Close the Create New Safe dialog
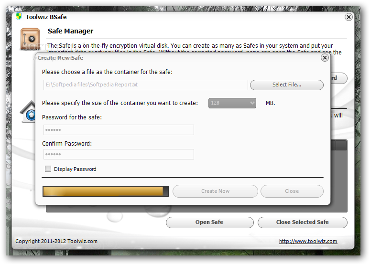Screen dimensions: 370x265 325,57
